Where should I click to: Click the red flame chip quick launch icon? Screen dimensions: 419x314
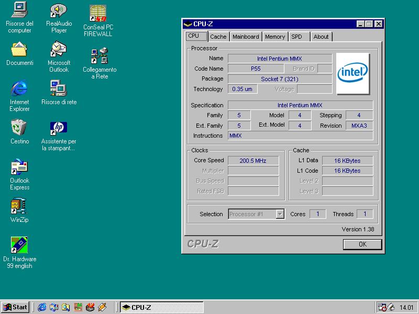click(90, 307)
